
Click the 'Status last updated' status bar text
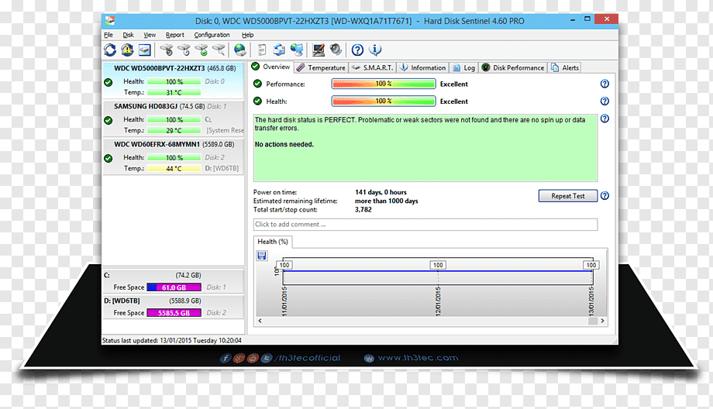tap(172, 340)
